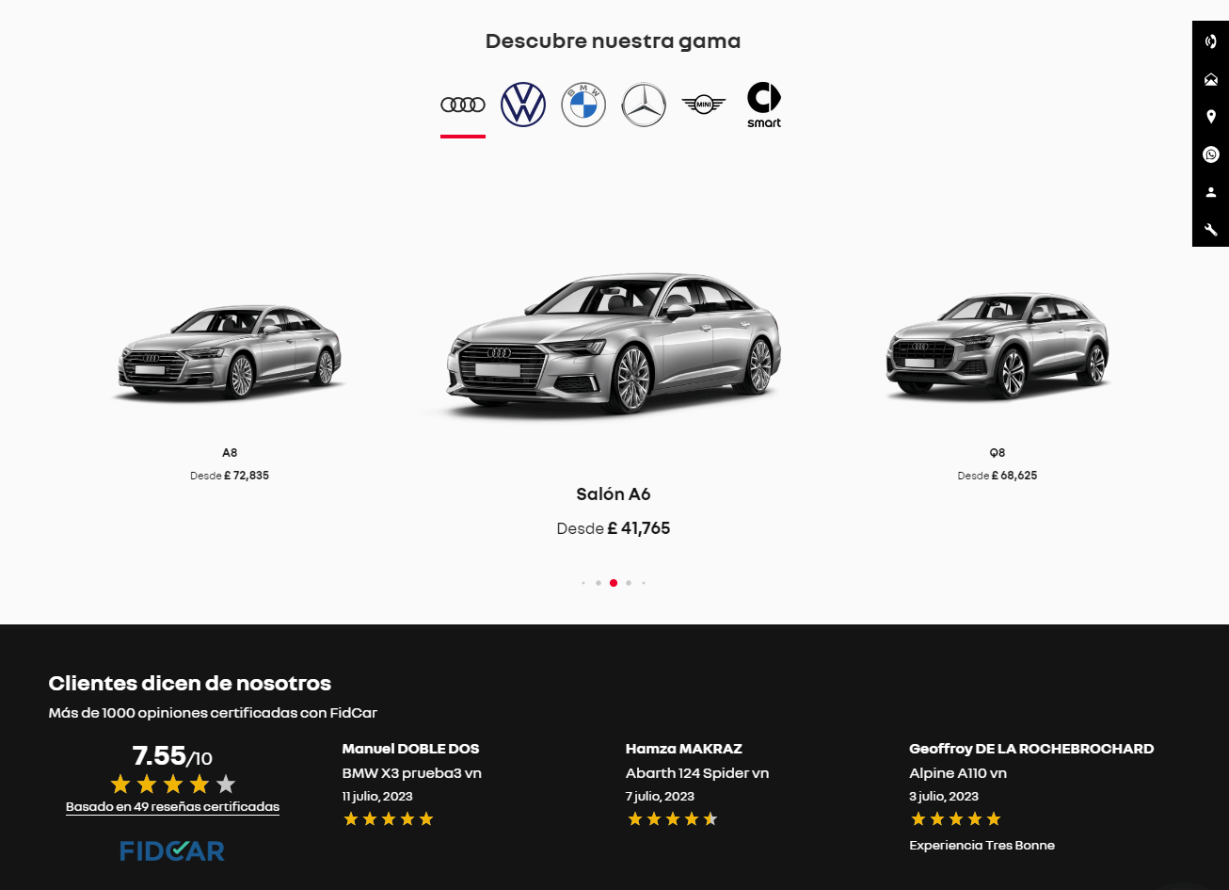Select the smart brand logo

coord(764,105)
